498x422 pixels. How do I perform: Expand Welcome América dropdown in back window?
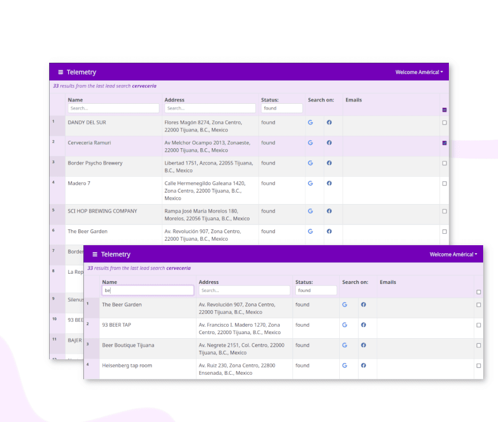coord(419,72)
